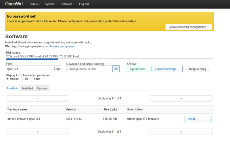Switch to the Available tab
This screenshot has width=230, height=146.
tap(12, 88)
